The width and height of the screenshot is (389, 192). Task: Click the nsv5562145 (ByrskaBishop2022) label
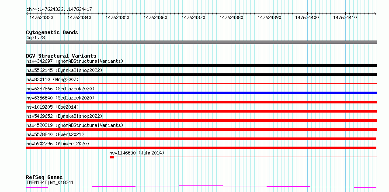(64, 70)
